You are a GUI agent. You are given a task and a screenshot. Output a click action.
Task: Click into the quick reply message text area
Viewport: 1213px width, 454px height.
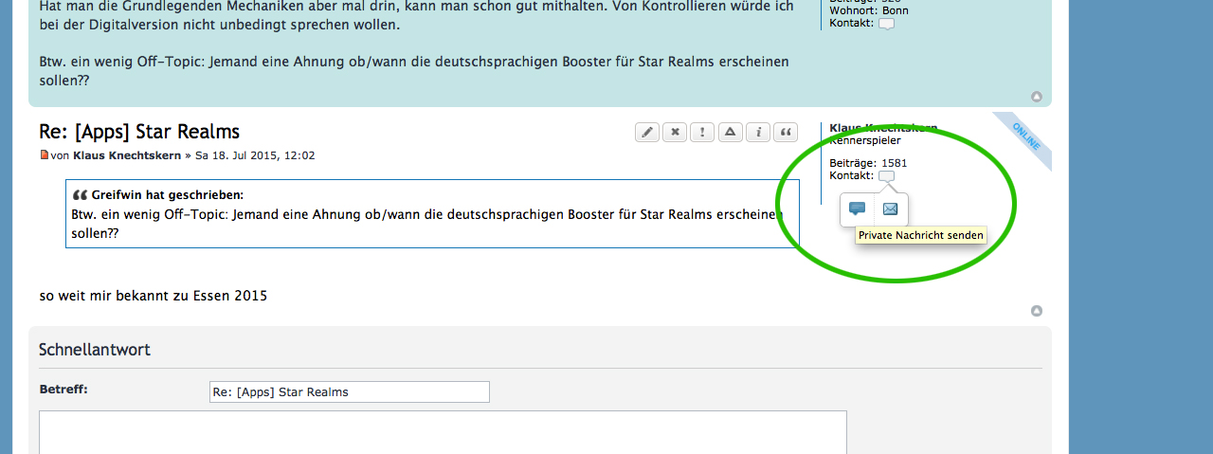coord(443,432)
